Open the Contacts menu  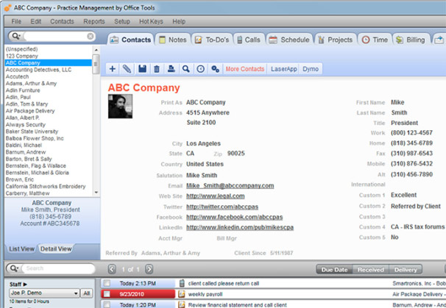pyautogui.click(x=62, y=21)
